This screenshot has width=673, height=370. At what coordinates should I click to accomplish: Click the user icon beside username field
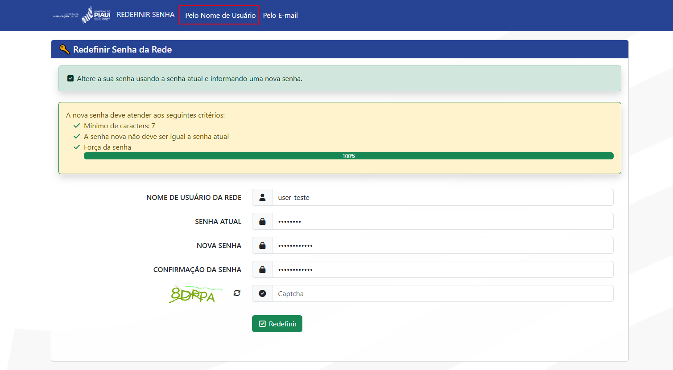(x=262, y=197)
